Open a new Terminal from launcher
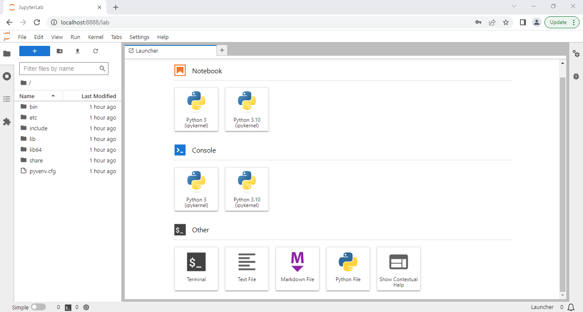Screen dimensions: 583x312 click(196, 269)
